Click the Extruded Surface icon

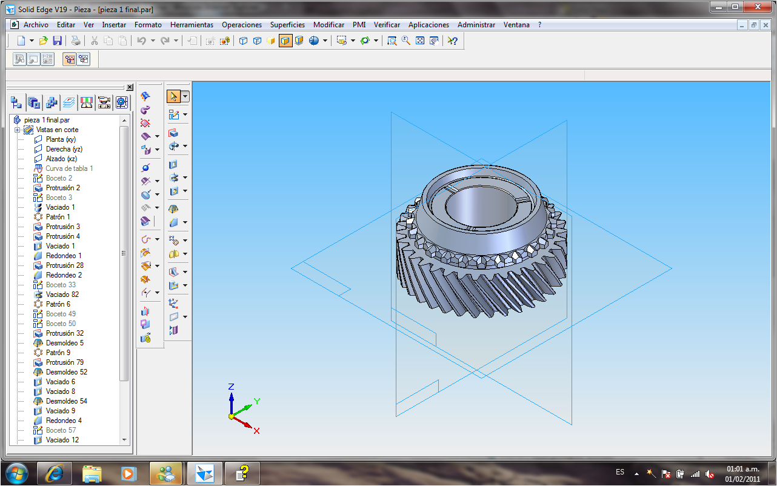pos(145,136)
